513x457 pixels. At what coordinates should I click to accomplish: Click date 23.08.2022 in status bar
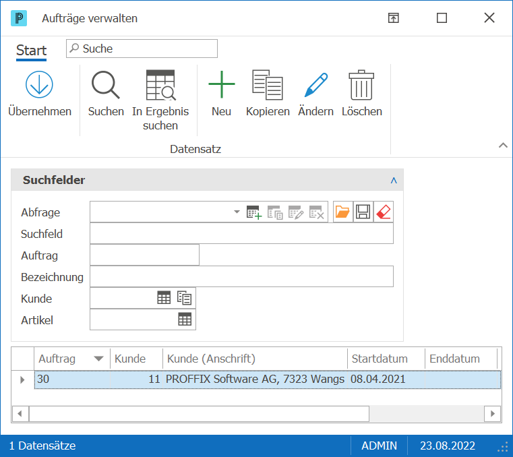tap(447, 446)
